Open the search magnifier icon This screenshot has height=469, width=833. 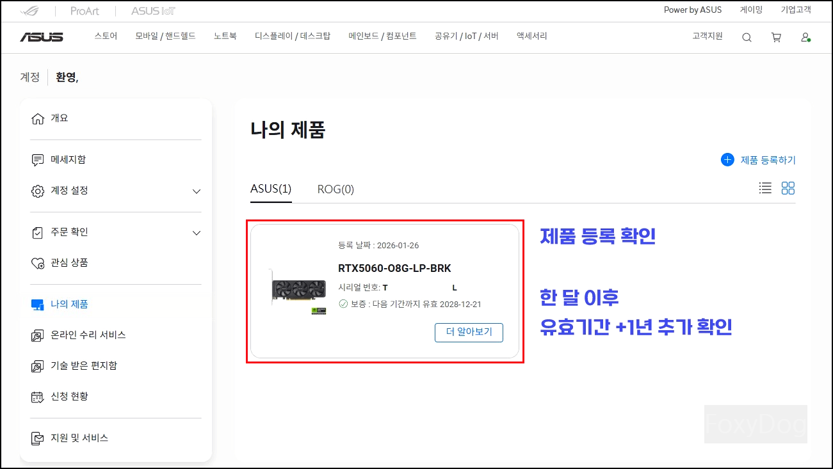(747, 38)
